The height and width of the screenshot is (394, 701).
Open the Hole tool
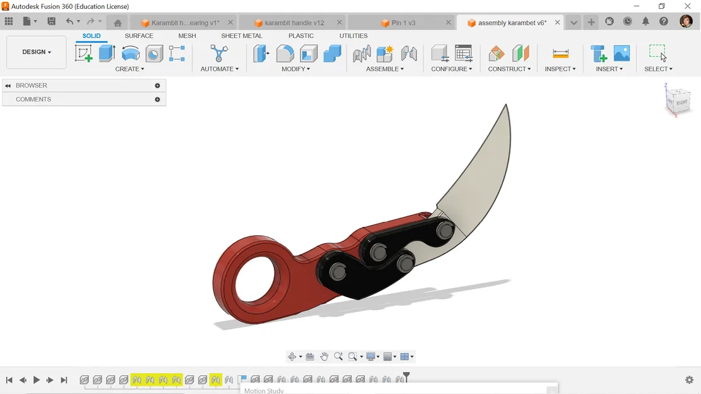(154, 54)
